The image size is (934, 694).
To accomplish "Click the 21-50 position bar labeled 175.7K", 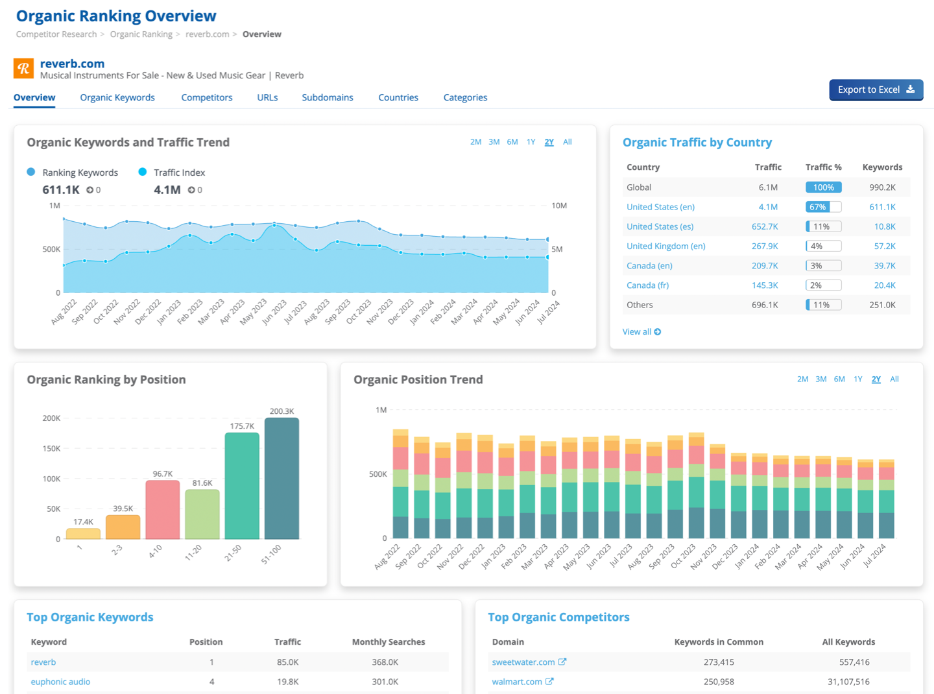I will [242, 486].
